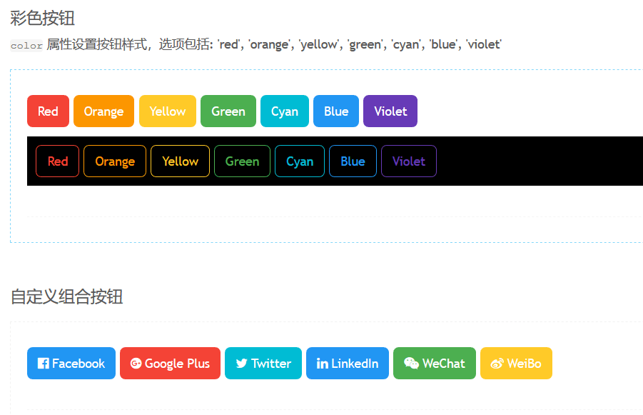Click the LinkedIn button label text
This screenshot has width=643, height=415.
[x=355, y=364]
